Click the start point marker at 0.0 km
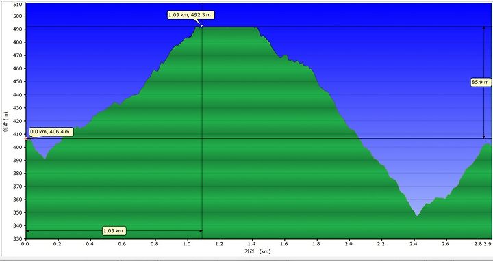493x261 pixels. (x=26, y=139)
